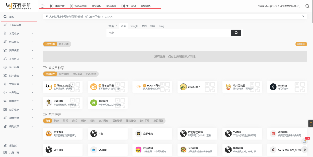This screenshot has height=157, width=313.
Task: Open the 职业导航 dropdown in the top nav
Action: [x=112, y=6]
